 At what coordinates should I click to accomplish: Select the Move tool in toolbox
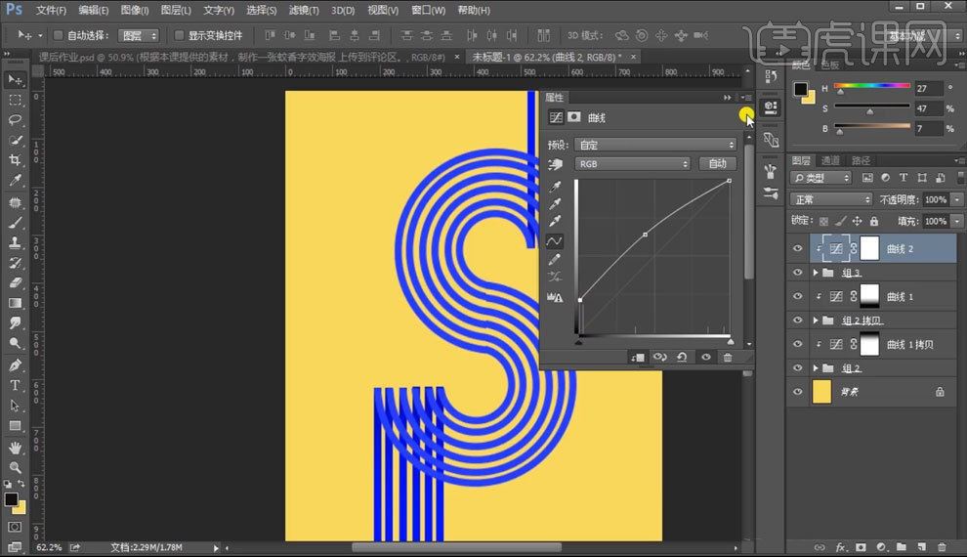tap(15, 80)
